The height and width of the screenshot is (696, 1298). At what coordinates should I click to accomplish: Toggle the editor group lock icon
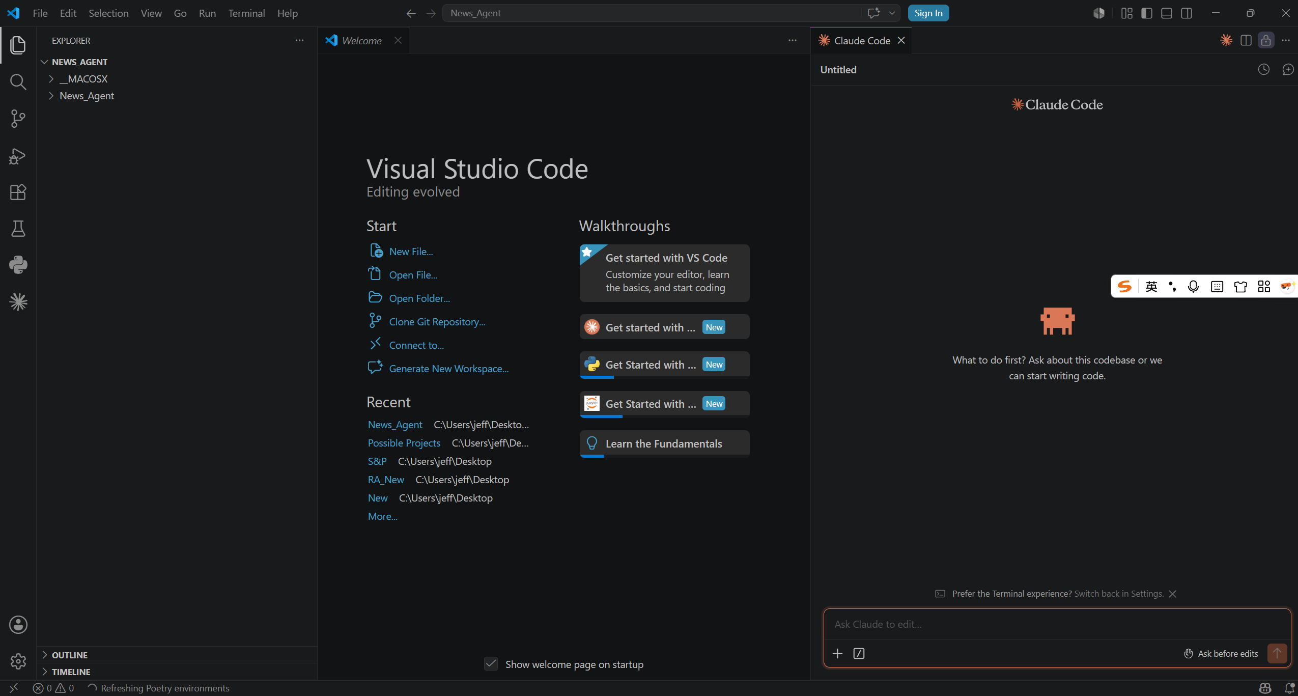(1266, 40)
